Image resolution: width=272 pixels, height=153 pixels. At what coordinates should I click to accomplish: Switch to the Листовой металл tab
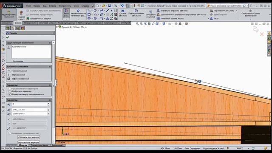click(x=47, y=23)
